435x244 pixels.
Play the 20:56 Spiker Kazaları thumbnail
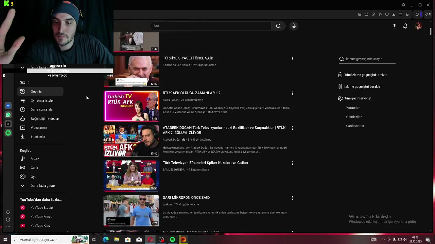click(x=132, y=176)
